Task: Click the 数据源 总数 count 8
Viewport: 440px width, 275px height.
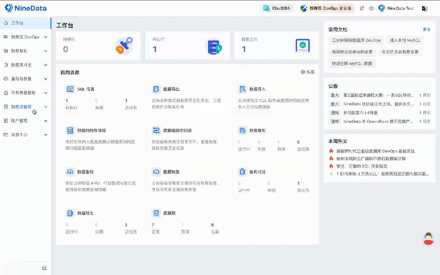Action: 212,225
